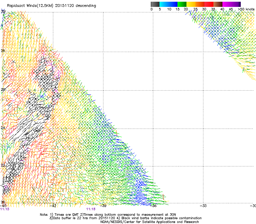Click the '45' label under color bar

[231, 9]
